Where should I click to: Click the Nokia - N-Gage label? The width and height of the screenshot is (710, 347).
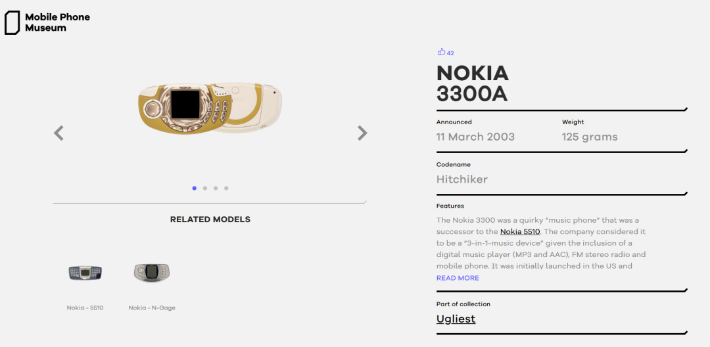coord(152,308)
